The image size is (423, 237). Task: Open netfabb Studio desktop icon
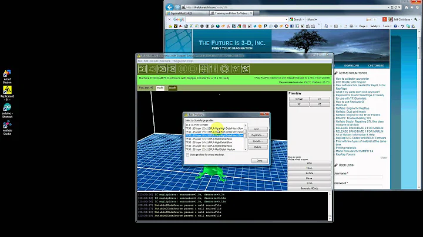(x=7, y=128)
